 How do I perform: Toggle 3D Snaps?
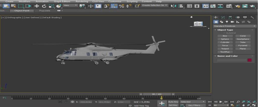click(107, 6)
